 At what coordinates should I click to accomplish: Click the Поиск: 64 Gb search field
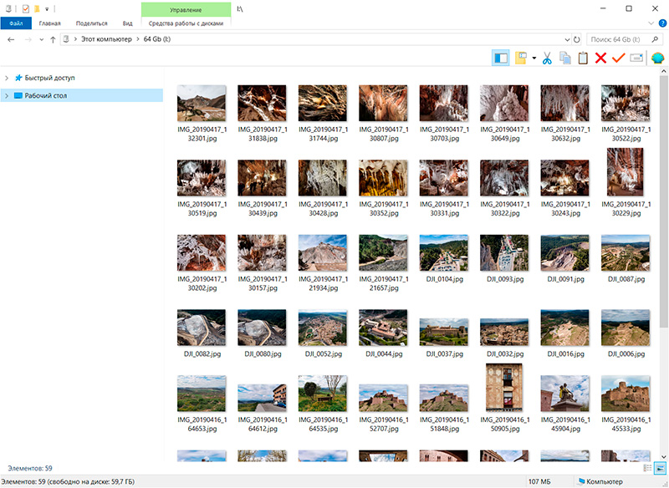[x=619, y=39]
